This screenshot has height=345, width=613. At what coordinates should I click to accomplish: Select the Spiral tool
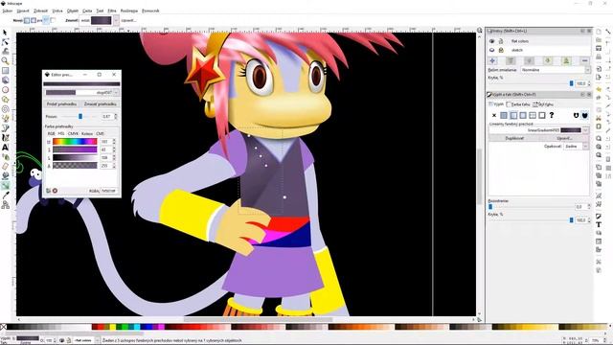tap(5, 109)
